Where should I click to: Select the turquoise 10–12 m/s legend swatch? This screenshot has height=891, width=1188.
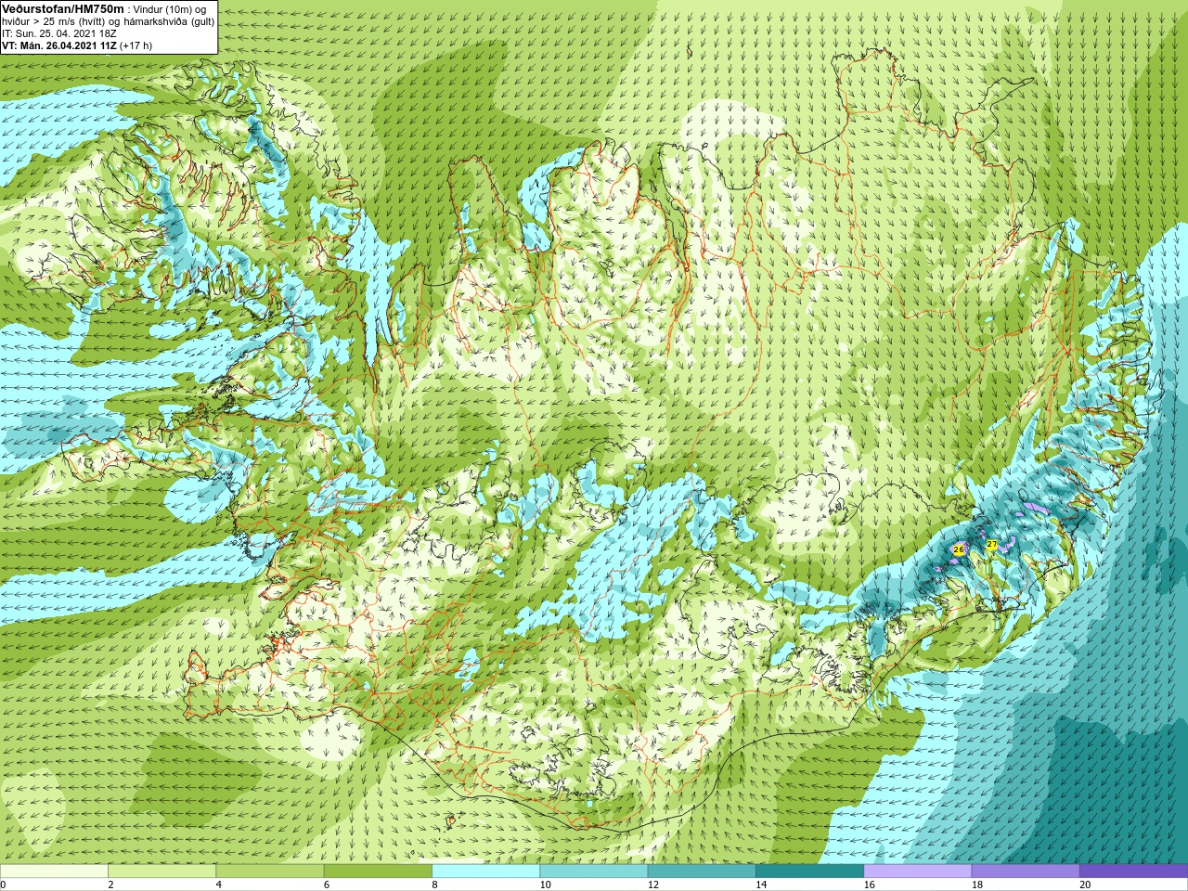594,872
